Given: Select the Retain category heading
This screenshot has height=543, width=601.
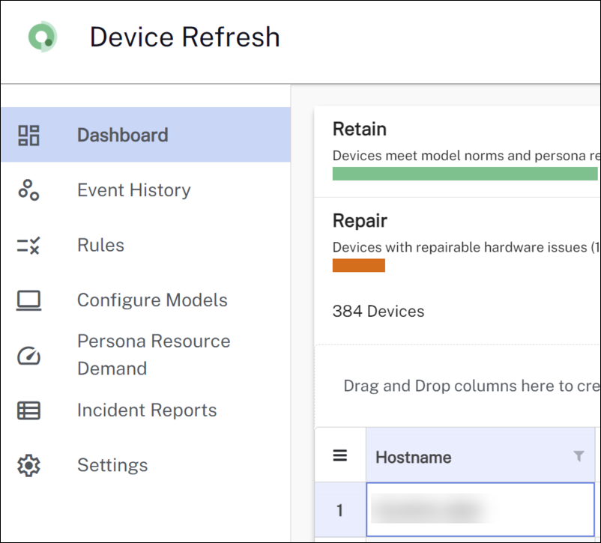Looking at the screenshot, I should 360,130.
